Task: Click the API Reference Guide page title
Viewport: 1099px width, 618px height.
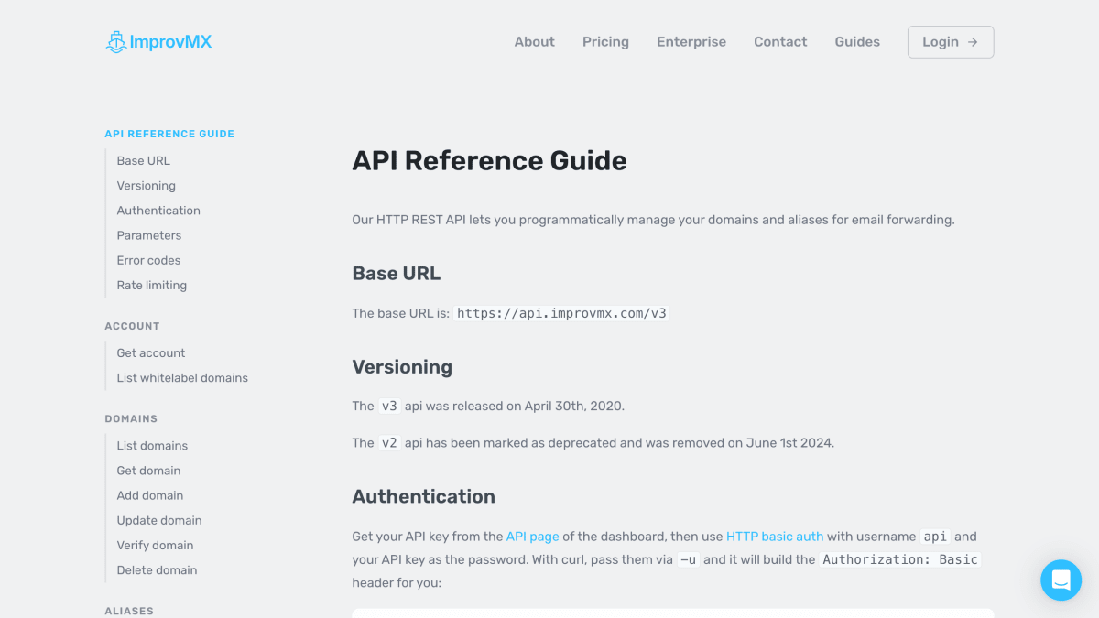Action: (490, 161)
